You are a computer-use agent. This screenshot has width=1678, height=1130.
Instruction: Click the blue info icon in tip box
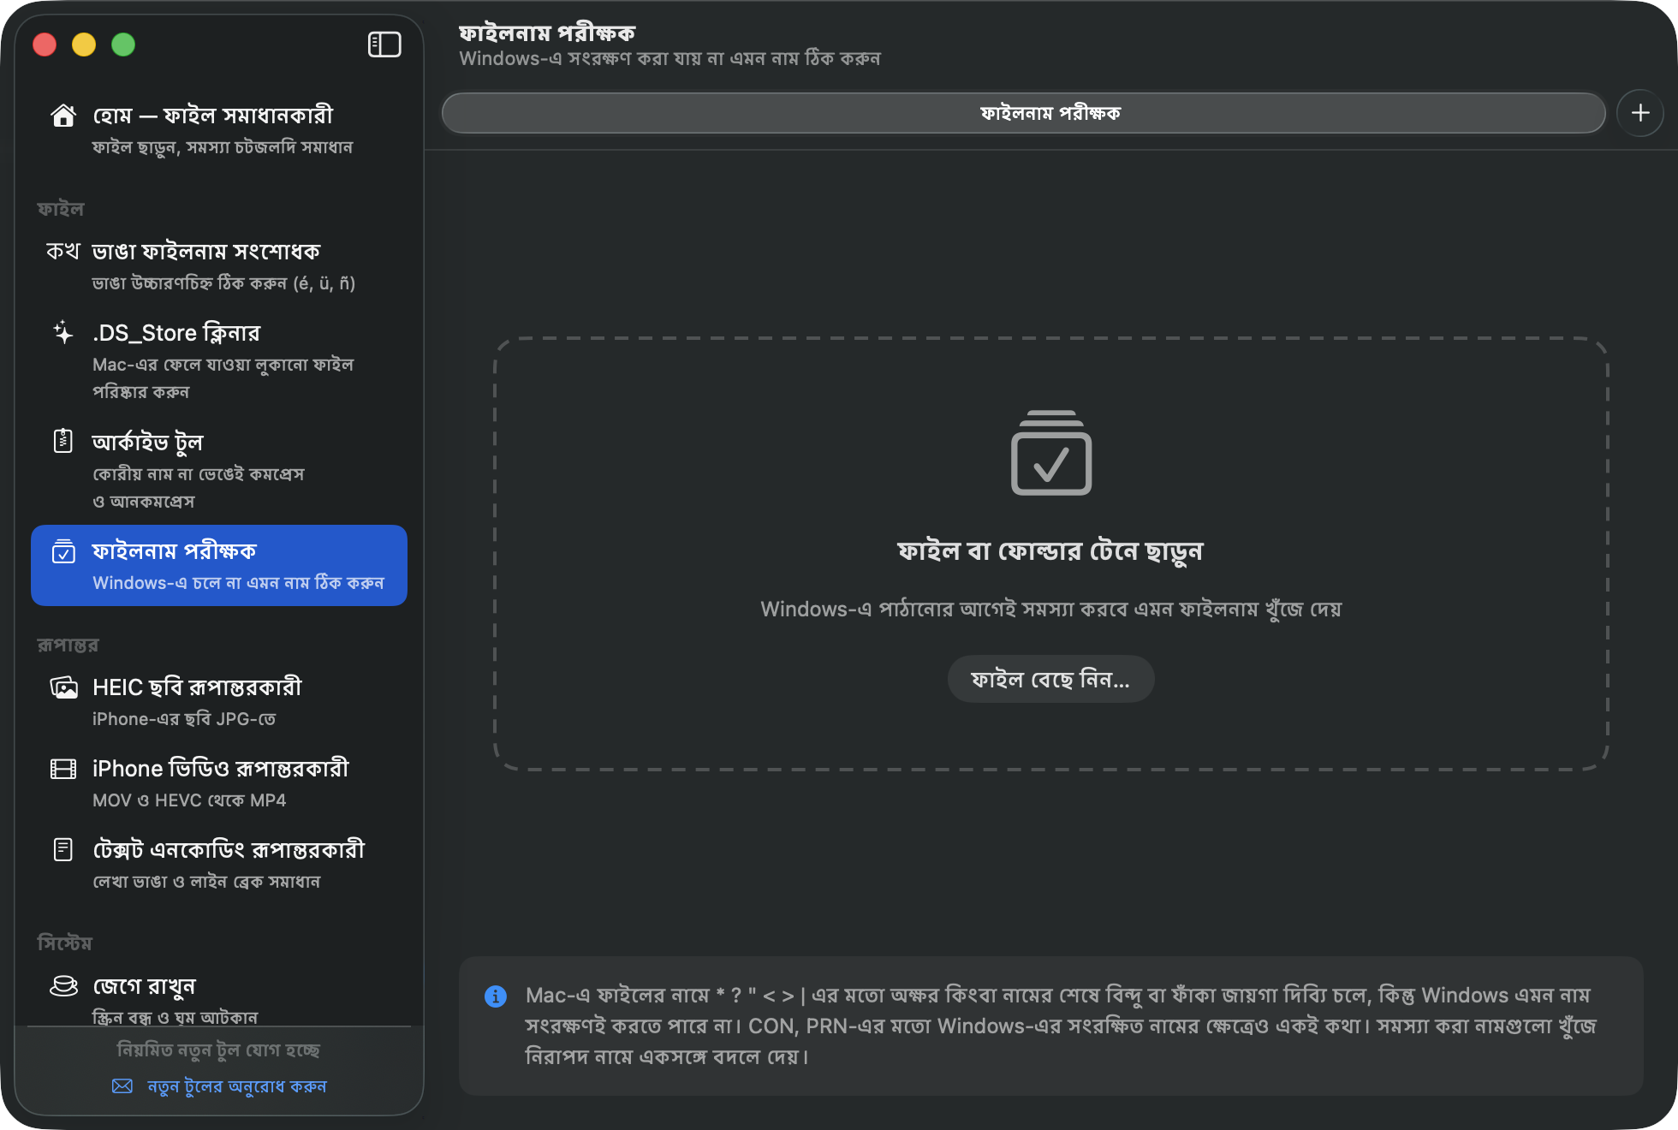[496, 996]
